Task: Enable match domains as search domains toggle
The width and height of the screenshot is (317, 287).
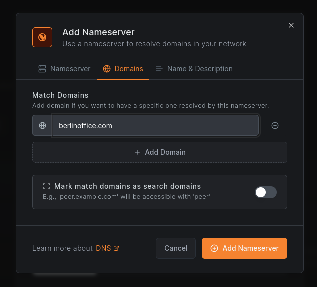Action: pyautogui.click(x=265, y=192)
